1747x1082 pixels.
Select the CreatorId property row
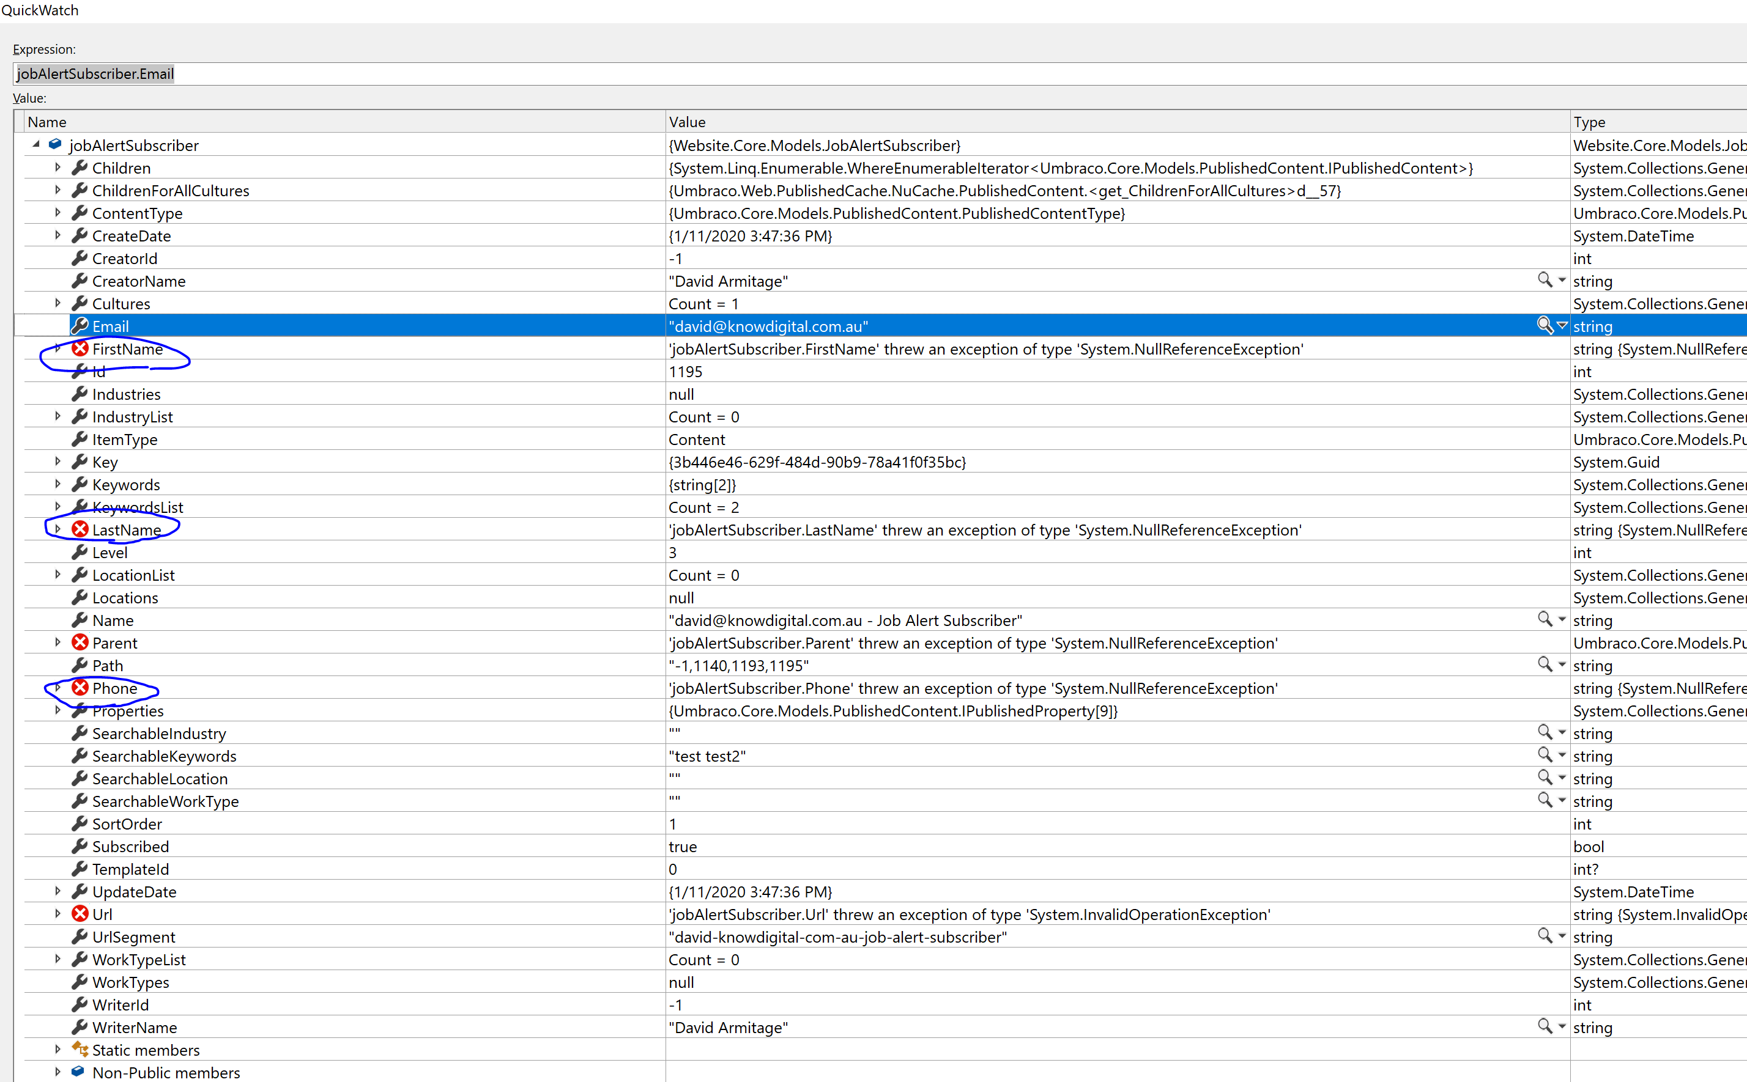886,259
